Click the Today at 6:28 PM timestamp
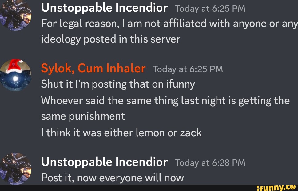 210,163
